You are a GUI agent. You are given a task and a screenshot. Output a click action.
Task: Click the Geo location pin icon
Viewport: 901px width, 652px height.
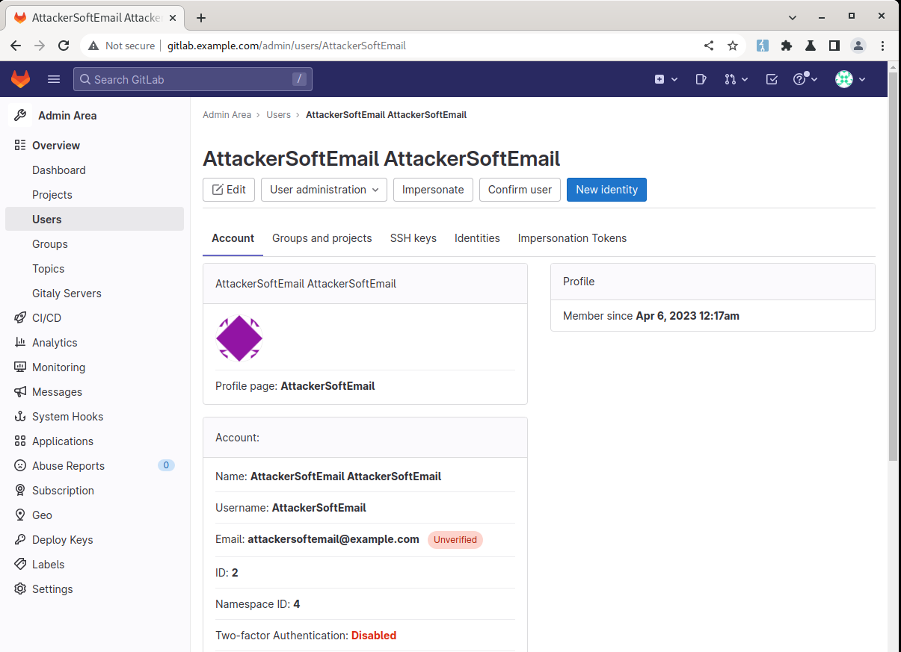coord(20,515)
